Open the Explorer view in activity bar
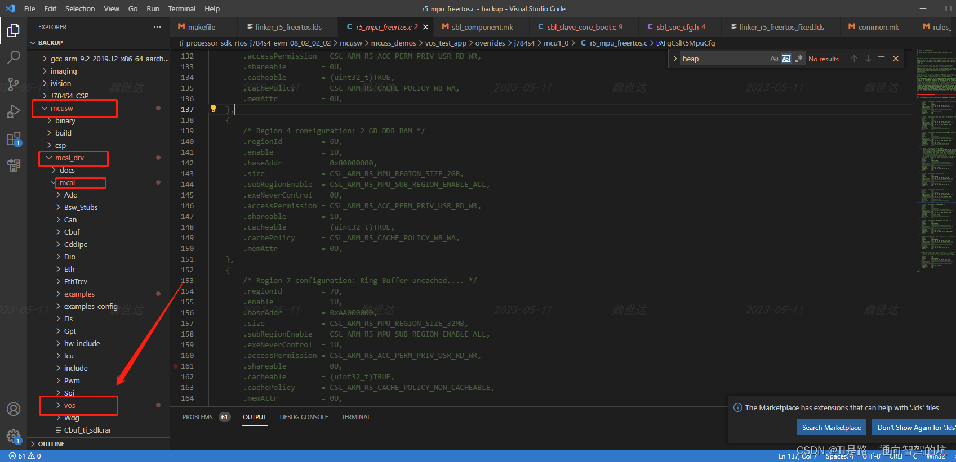Viewport: 956px width, 462px height. tap(14, 30)
